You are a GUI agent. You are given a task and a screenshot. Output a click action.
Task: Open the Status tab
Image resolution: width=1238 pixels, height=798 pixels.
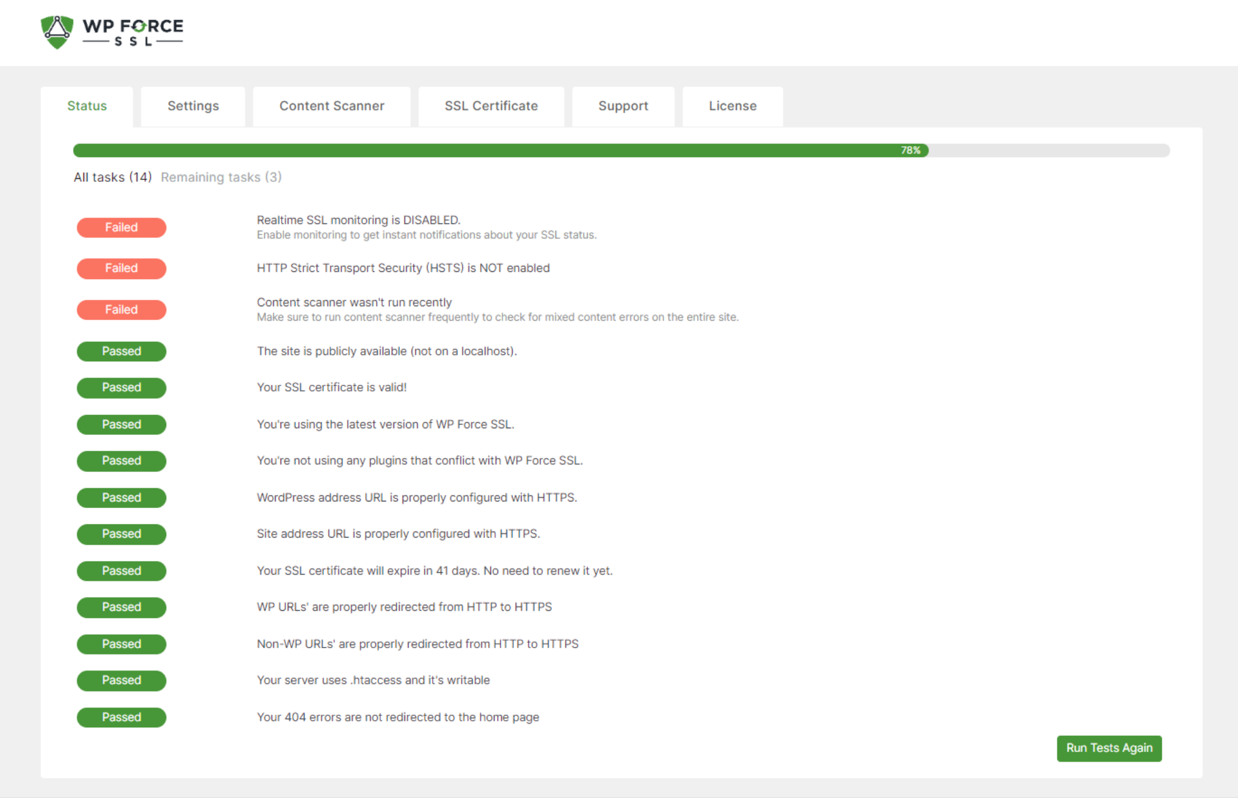point(87,106)
